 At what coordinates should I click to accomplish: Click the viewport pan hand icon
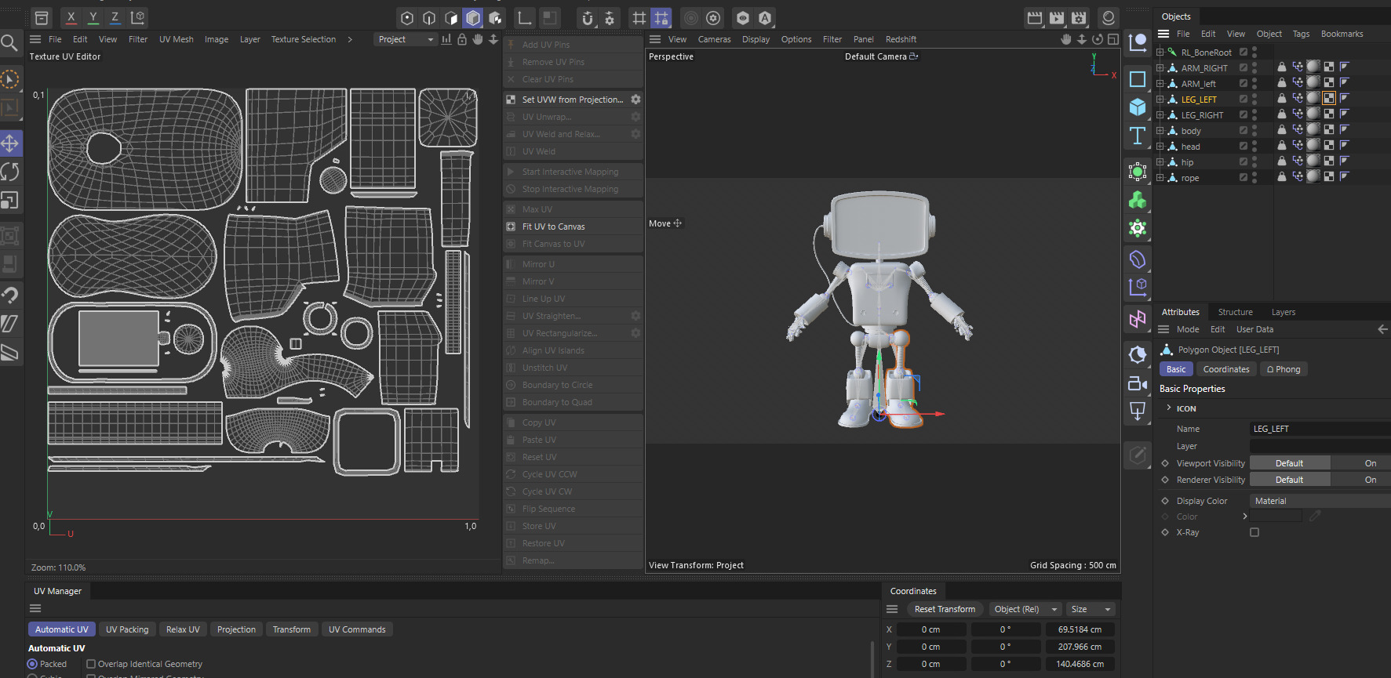coord(1065,39)
